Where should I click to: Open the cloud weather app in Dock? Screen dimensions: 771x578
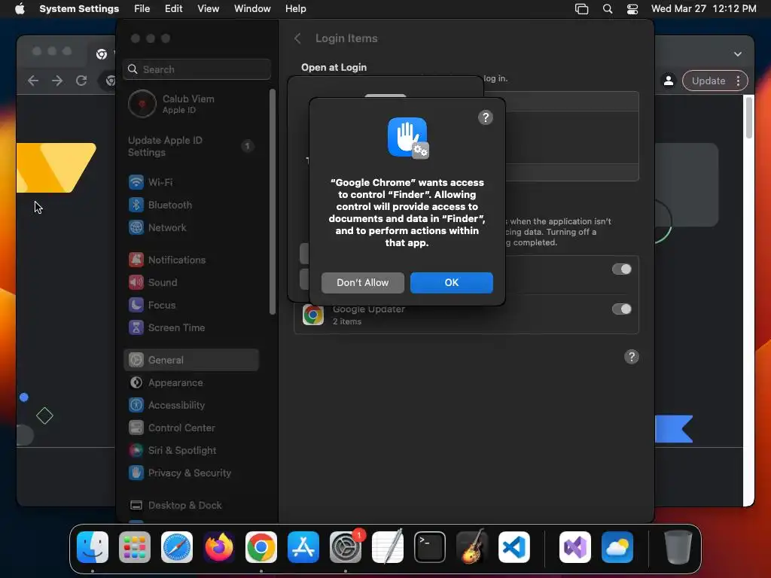(x=617, y=547)
